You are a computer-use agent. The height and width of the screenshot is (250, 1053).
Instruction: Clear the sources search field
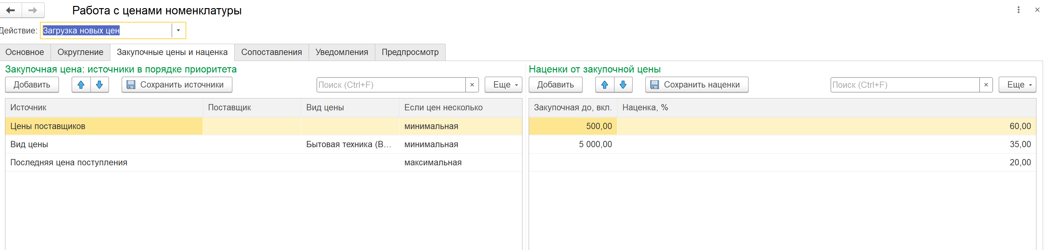click(472, 85)
